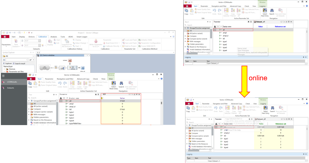The width and height of the screenshot is (309, 163).
Task: Click the open-folder quick access icon, bottom-right window
Action: pyautogui.click(x=188, y=100)
